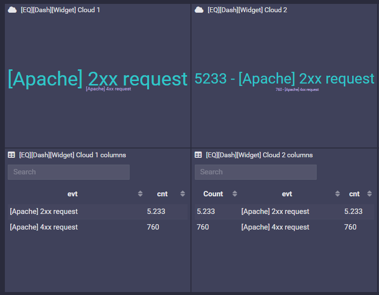The height and width of the screenshot is (295, 379).
Task: Select the 760 cnt cell in Cloud 1 columns
Action: coord(153,227)
